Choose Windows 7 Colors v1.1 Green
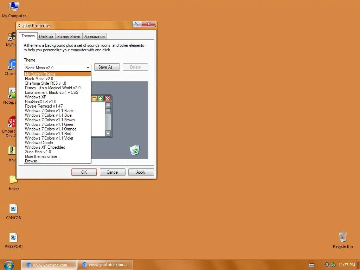360x270 pixels. coord(58,124)
